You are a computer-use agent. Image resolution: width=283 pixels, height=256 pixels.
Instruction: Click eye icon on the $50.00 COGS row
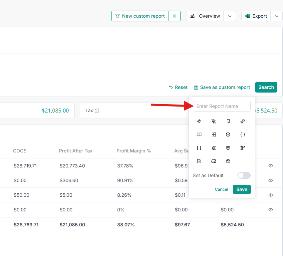pos(271,195)
